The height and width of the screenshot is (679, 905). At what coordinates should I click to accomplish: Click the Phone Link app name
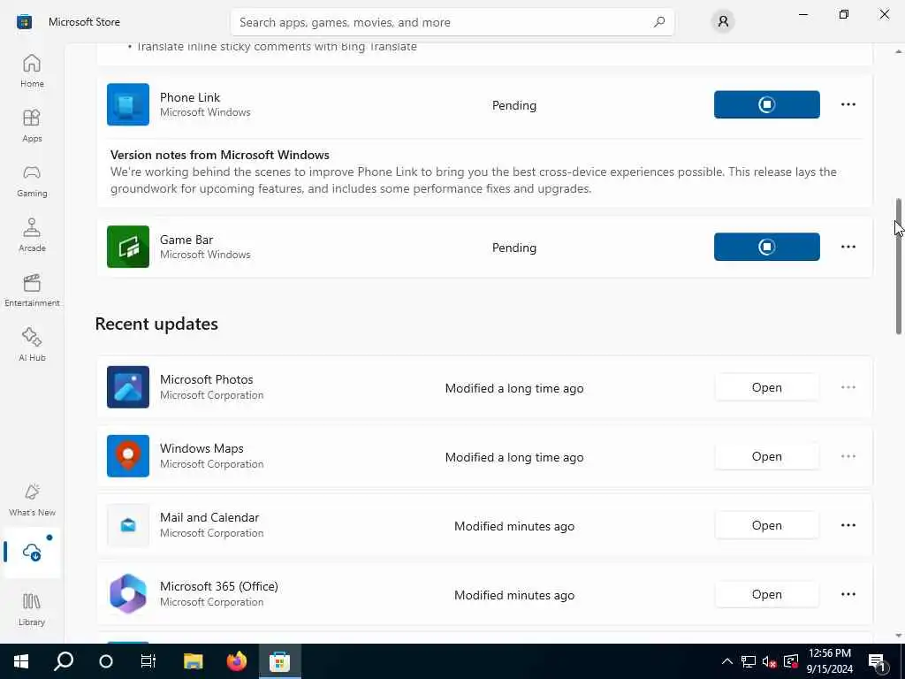190,97
